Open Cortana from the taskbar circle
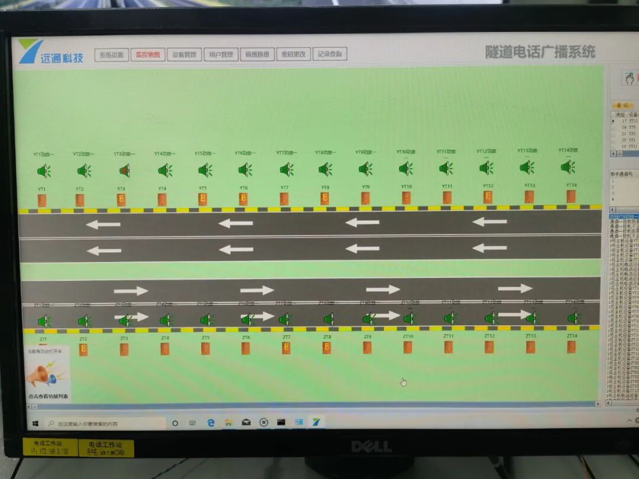Screen dimensions: 639x479 (x=175, y=423)
